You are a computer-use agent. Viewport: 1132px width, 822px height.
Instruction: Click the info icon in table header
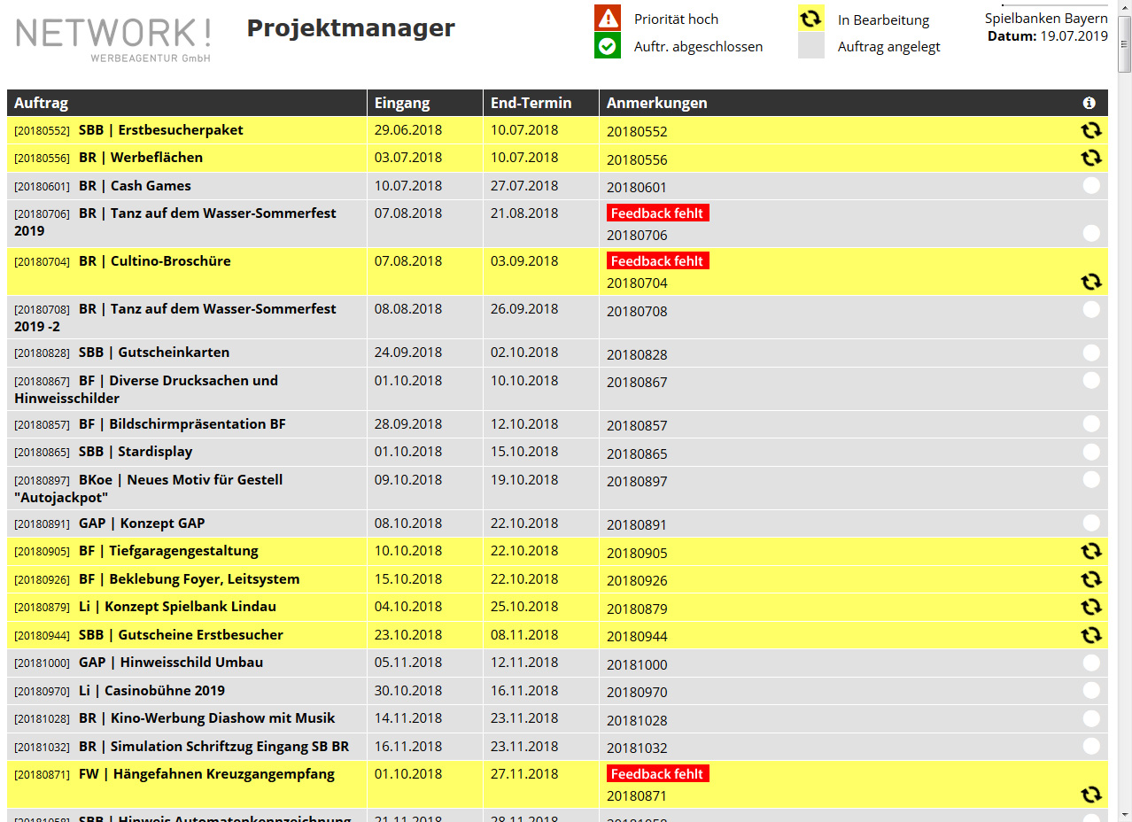(1089, 103)
